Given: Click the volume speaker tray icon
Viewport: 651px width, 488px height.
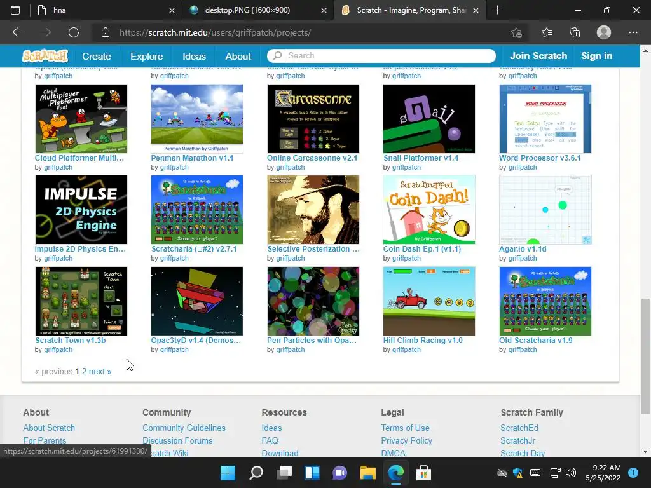Looking at the screenshot, I should tap(571, 473).
